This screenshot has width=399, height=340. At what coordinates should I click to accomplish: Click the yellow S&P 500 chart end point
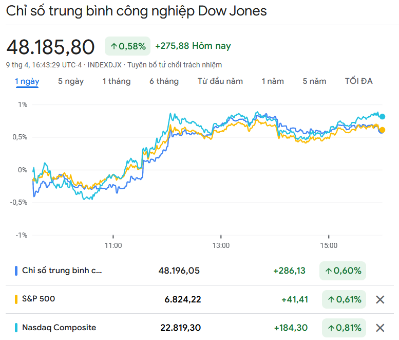[x=382, y=130]
